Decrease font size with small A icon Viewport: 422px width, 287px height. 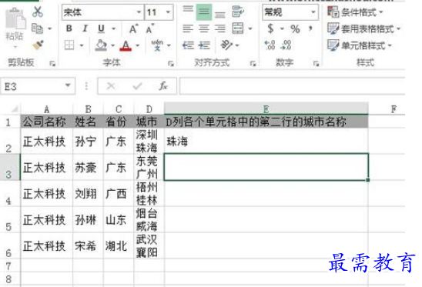(x=149, y=28)
